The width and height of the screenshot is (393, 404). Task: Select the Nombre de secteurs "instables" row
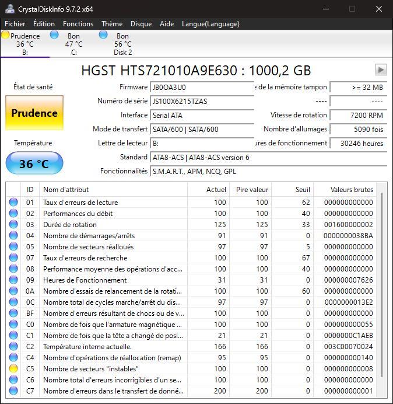191,368
